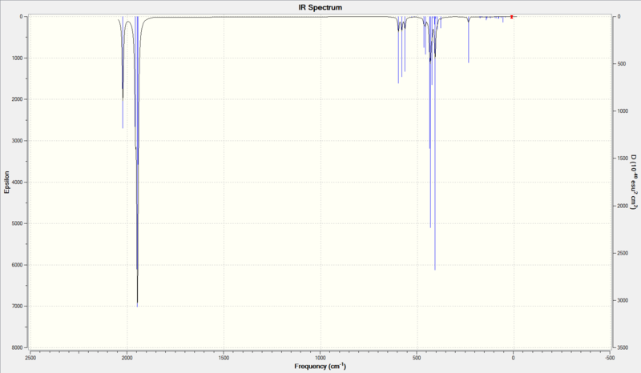Click the 1500 tick label on frequency axis
The image size is (641, 373).
tap(224, 358)
